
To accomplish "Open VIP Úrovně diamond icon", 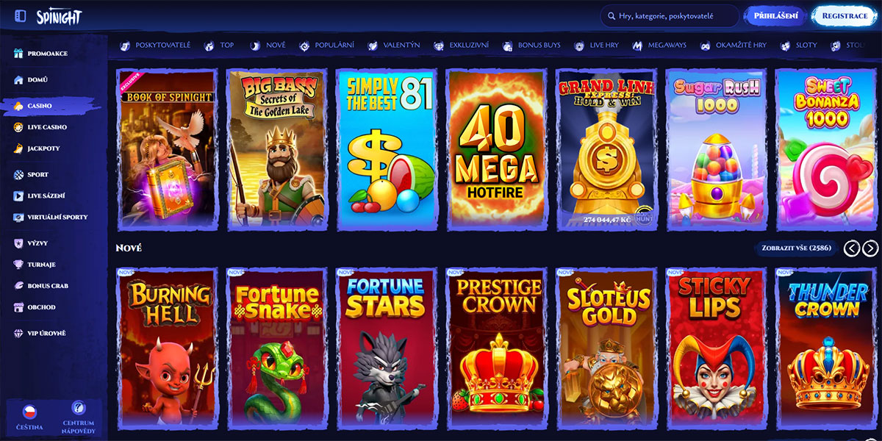I will click(x=19, y=333).
